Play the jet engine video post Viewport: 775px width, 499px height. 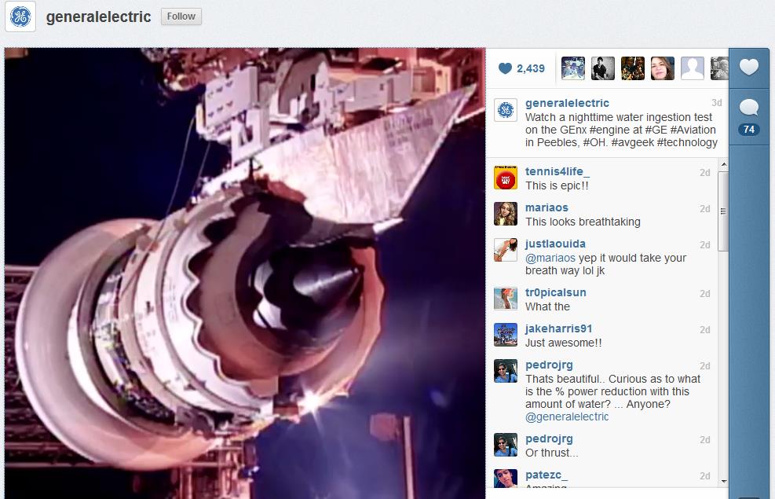(245, 273)
